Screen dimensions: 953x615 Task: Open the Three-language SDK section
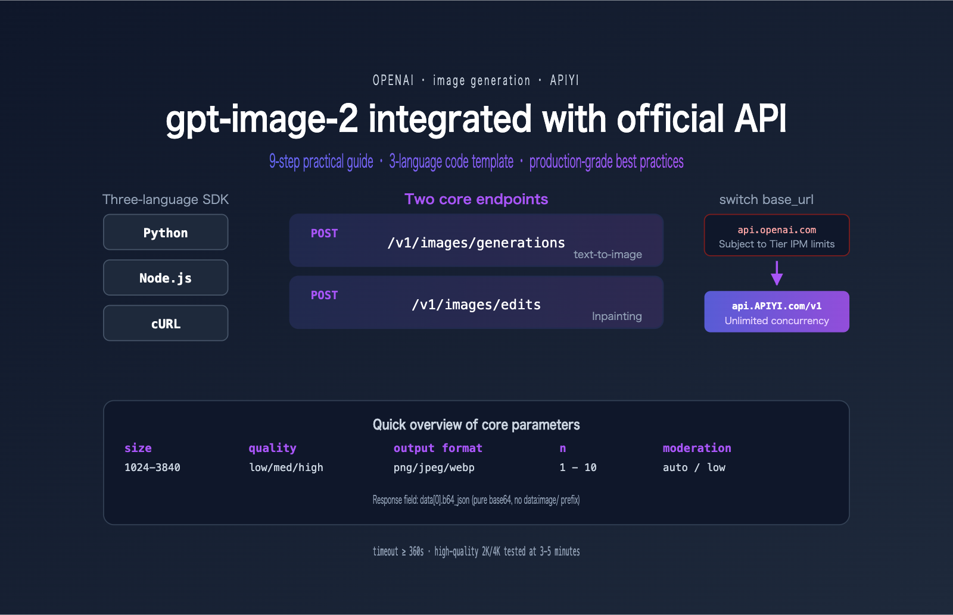(x=166, y=199)
